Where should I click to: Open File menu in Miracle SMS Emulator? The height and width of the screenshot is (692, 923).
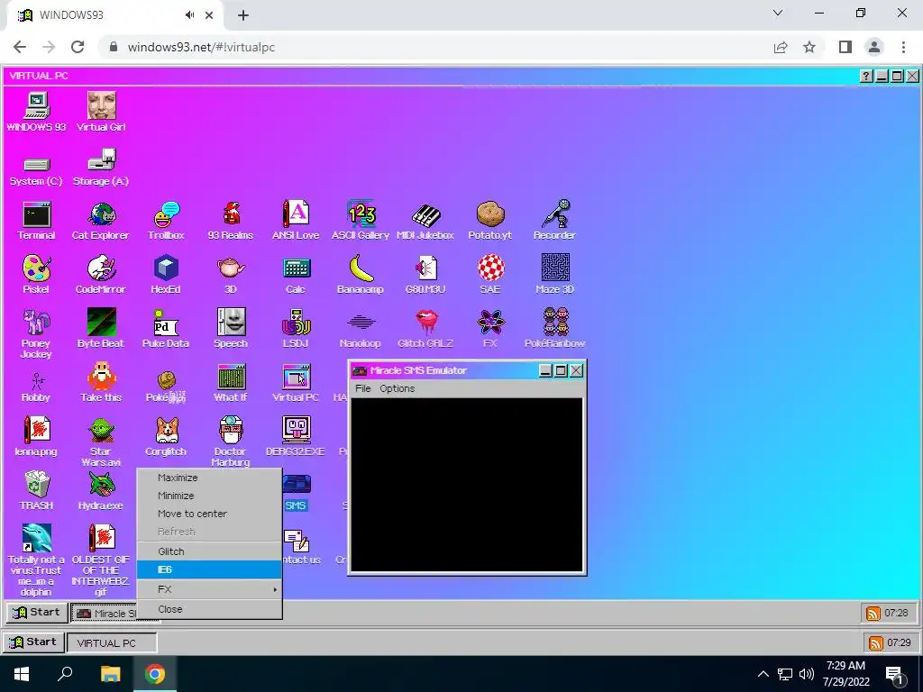tap(363, 388)
